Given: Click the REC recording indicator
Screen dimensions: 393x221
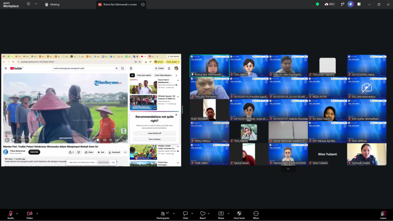Looking at the screenshot, I should point(330,4).
